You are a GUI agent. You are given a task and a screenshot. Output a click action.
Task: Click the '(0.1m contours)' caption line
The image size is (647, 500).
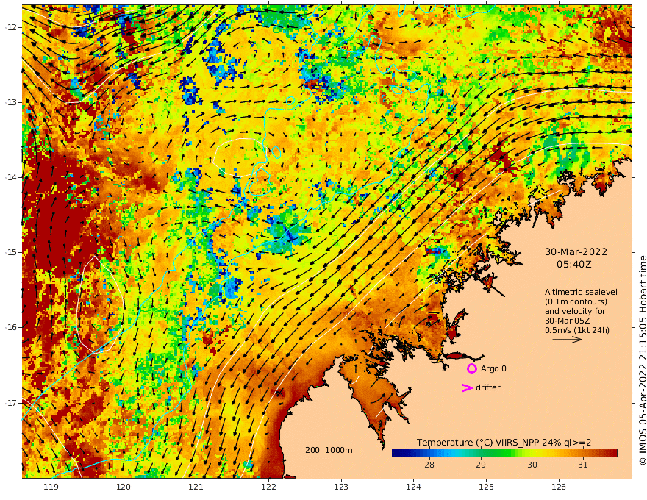(x=576, y=301)
